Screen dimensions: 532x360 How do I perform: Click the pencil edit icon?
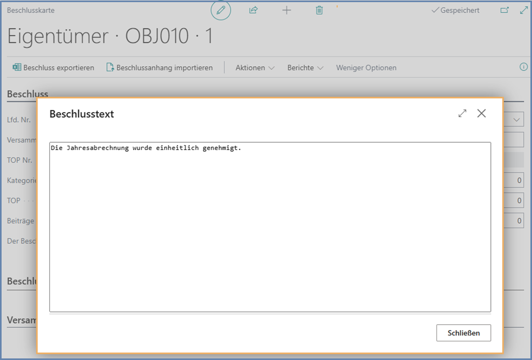pyautogui.click(x=220, y=10)
